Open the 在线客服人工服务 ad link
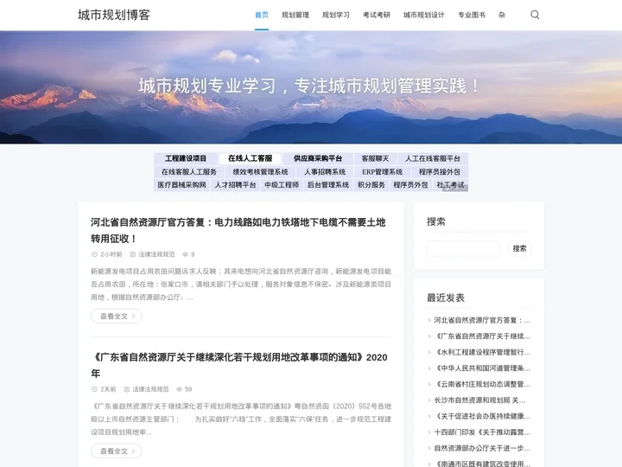This screenshot has width=622, height=467. pyautogui.click(x=189, y=172)
